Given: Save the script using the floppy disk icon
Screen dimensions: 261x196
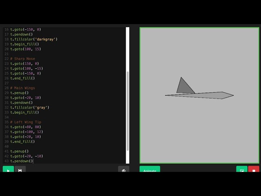Looking at the screenshot, I should point(20,169).
